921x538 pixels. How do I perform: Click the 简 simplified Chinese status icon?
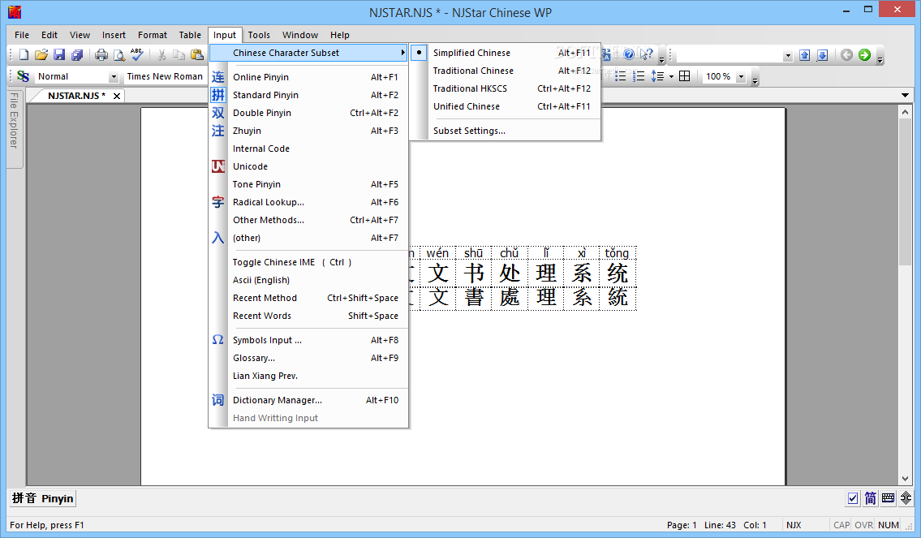(x=871, y=498)
